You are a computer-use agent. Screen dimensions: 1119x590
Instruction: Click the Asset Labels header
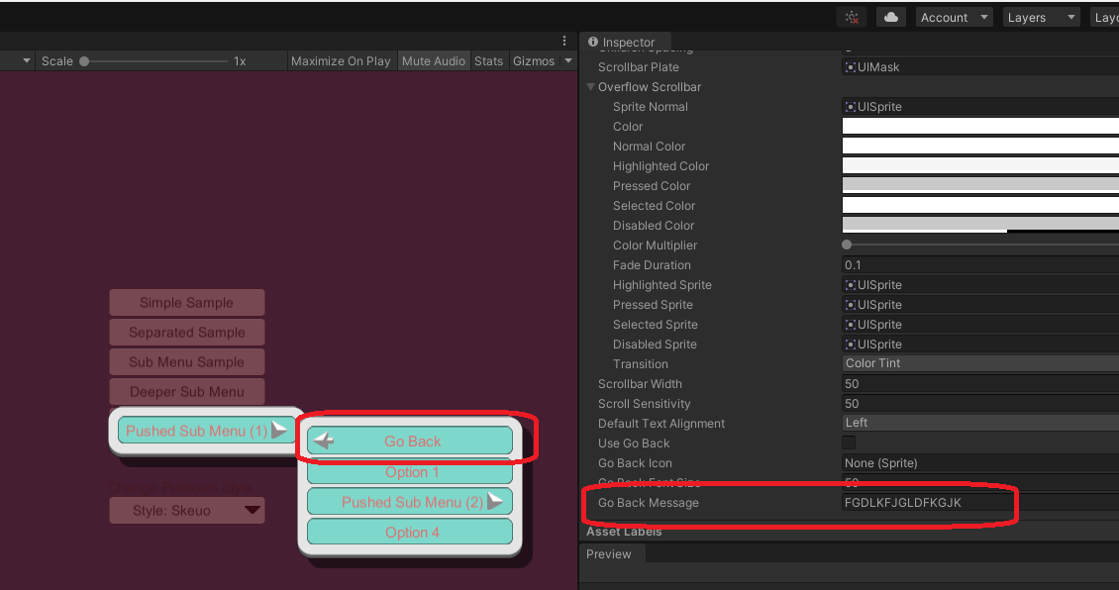pyautogui.click(x=624, y=532)
